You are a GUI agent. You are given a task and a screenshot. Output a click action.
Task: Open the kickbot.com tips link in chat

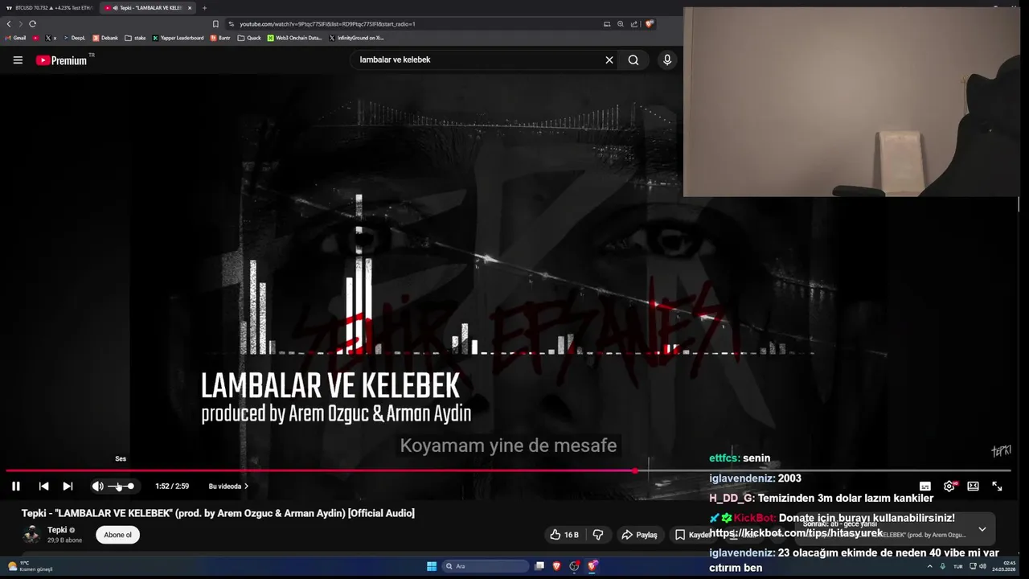(x=796, y=533)
